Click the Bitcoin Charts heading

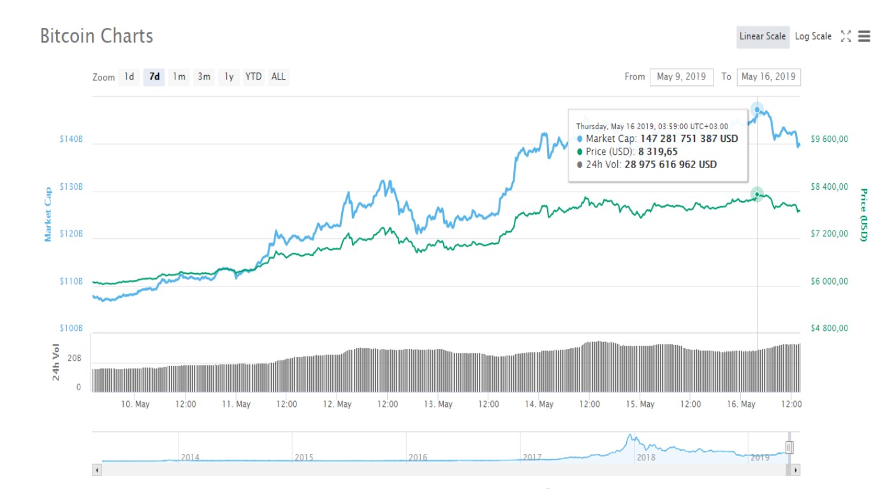pyautogui.click(x=96, y=36)
